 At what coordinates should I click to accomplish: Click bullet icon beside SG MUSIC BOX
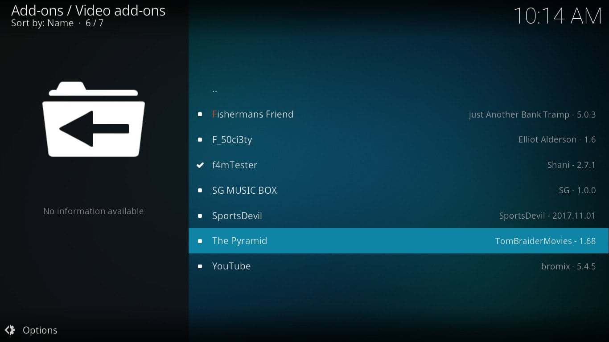200,191
